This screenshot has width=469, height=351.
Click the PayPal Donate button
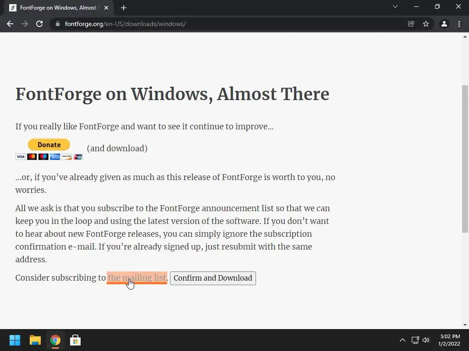[x=49, y=144]
